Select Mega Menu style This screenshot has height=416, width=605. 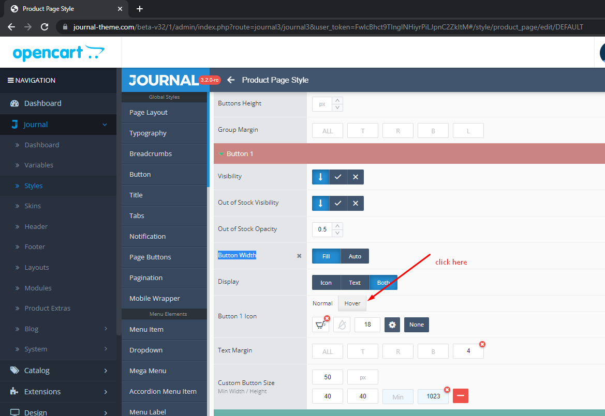[x=165, y=371]
